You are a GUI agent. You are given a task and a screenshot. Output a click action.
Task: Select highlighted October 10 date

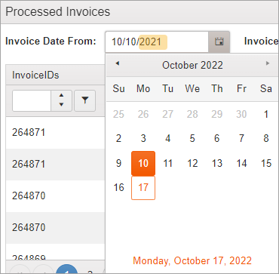pos(143,164)
